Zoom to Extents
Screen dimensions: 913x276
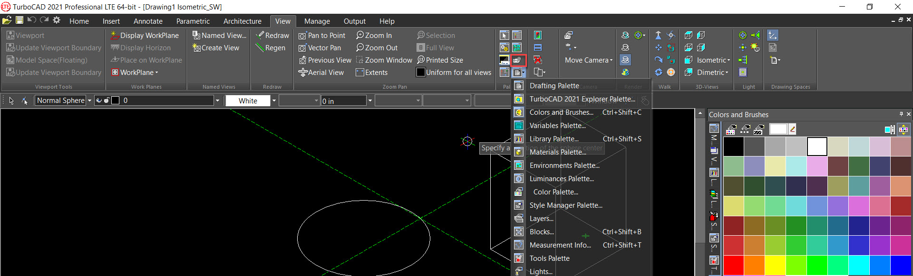[x=371, y=73]
